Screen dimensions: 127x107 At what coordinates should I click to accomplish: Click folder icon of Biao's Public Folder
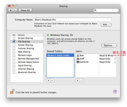point(49,55)
